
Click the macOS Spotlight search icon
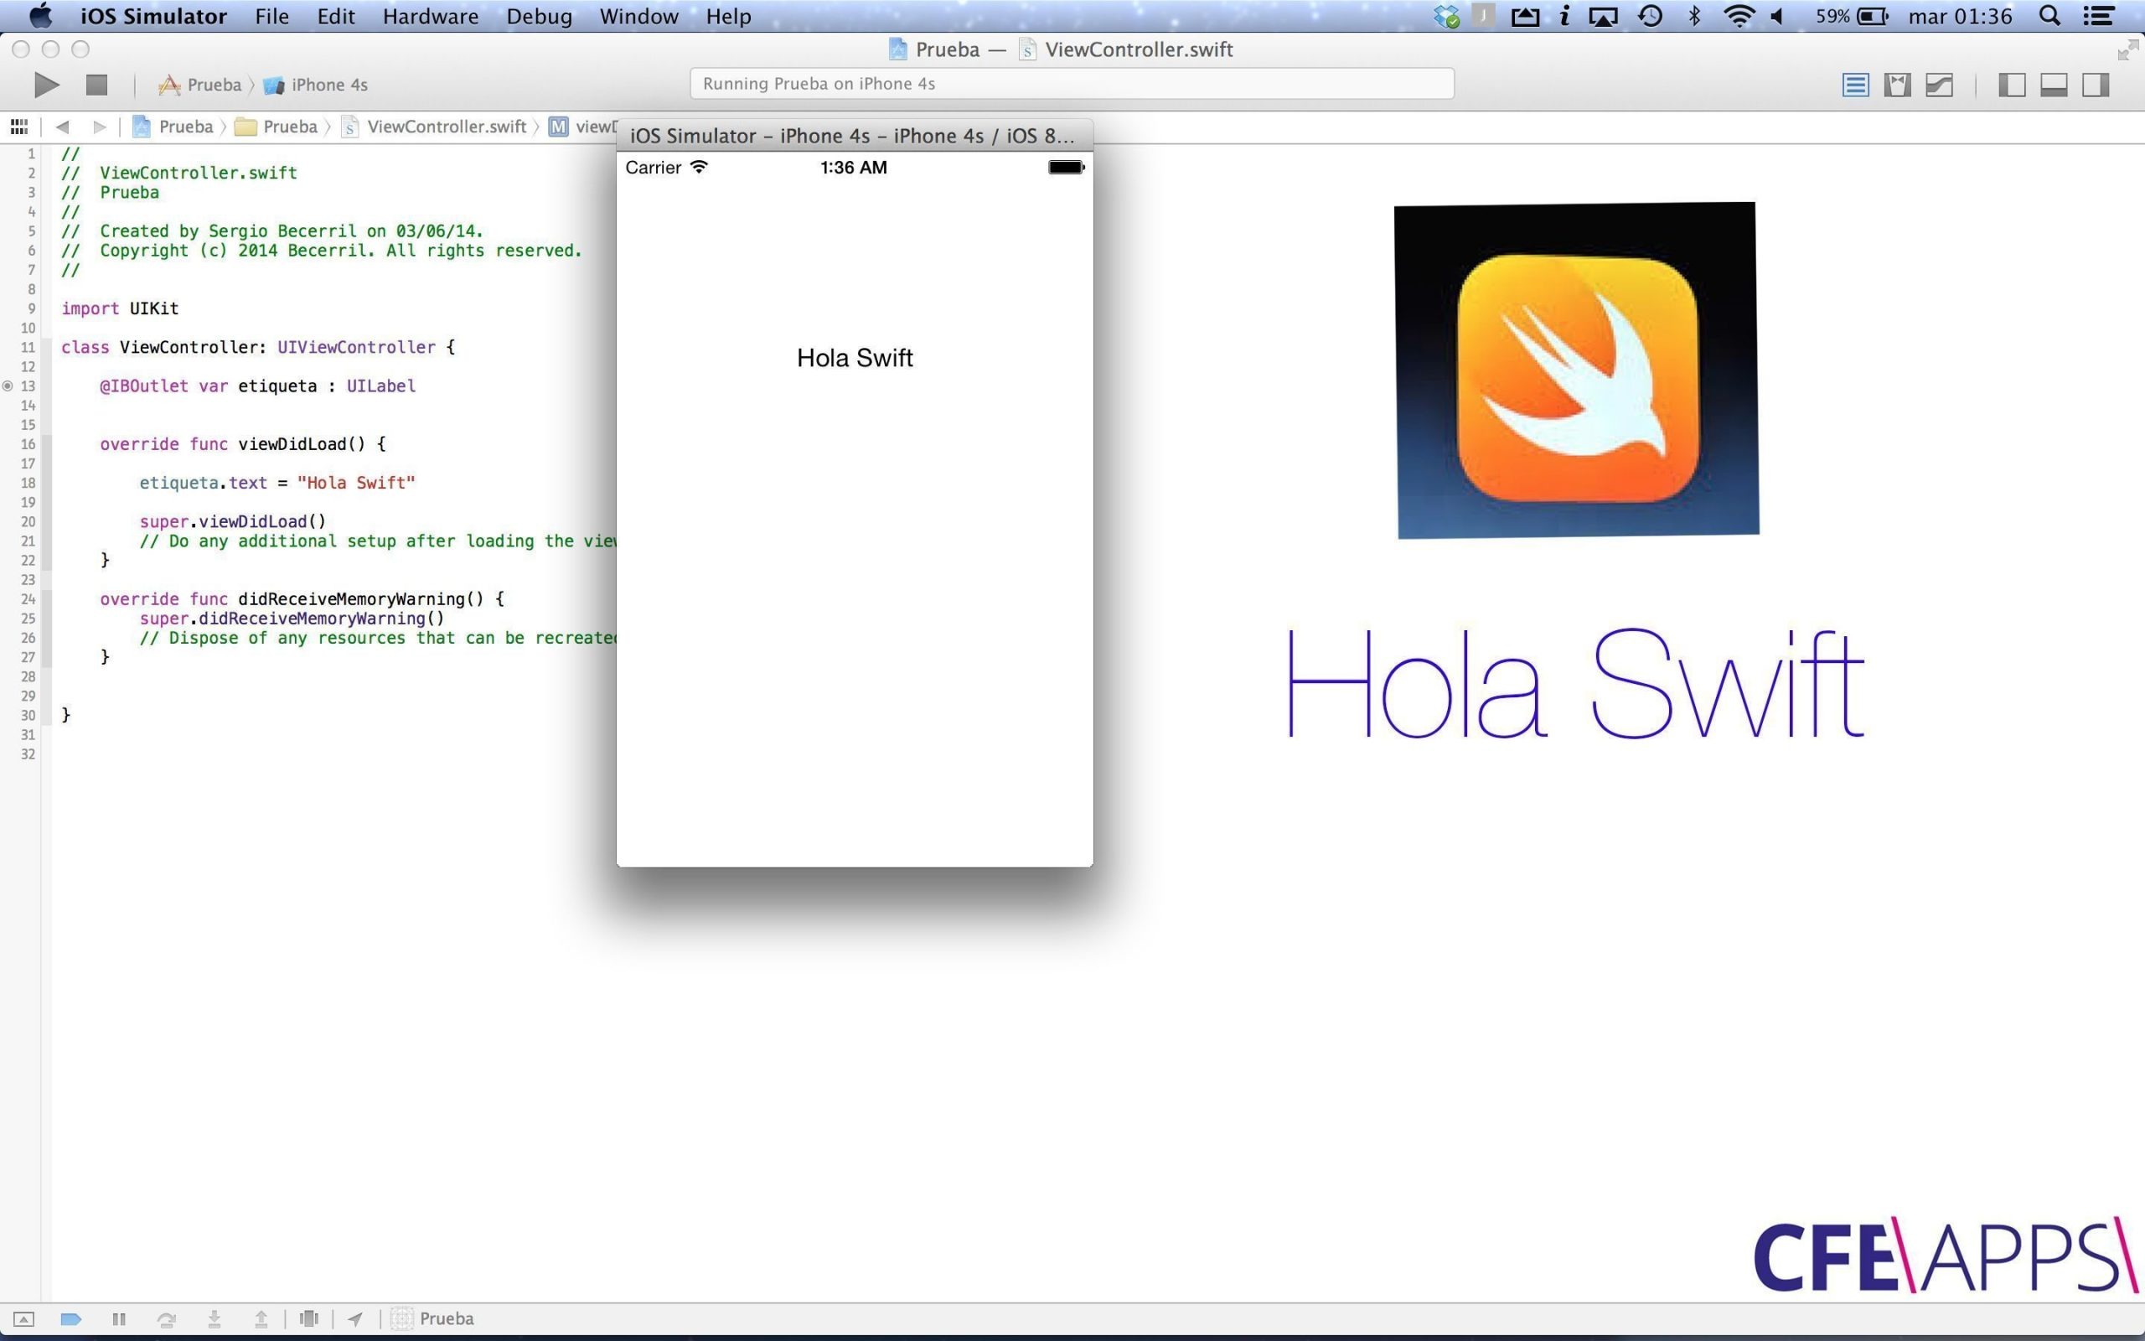(x=2049, y=16)
